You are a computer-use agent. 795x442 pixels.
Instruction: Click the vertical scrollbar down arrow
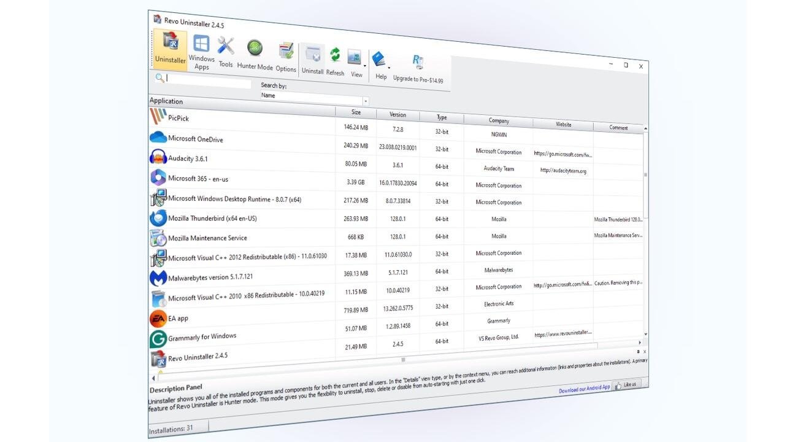(645, 335)
